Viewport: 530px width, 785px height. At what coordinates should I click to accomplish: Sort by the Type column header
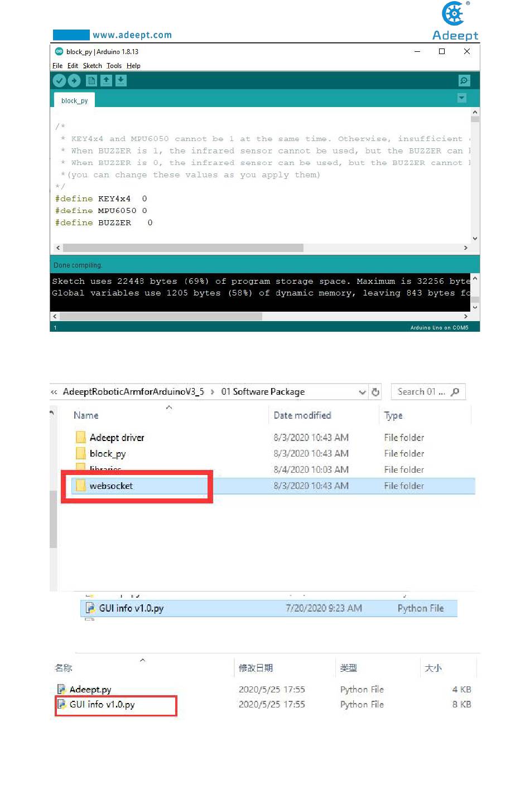[393, 415]
